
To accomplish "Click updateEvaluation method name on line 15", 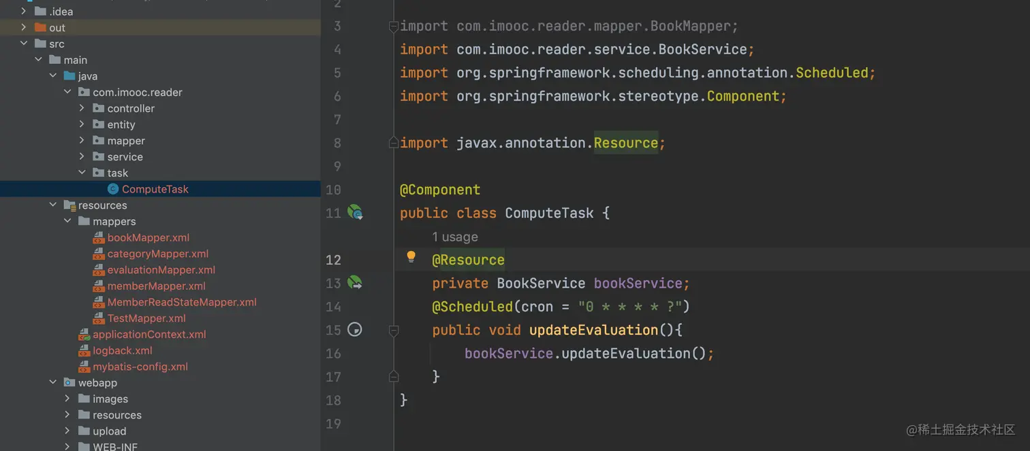I will pyautogui.click(x=593, y=330).
